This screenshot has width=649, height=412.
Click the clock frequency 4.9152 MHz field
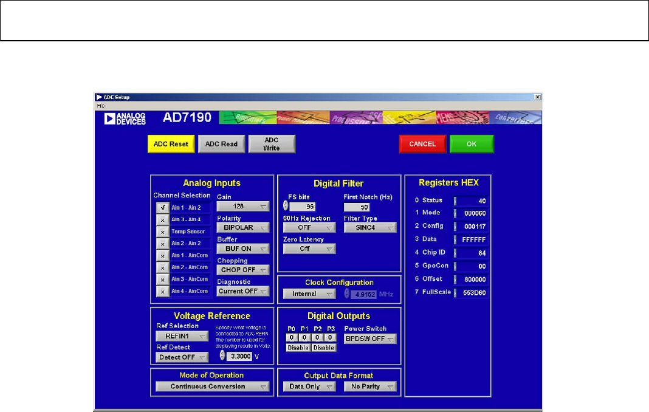tap(363, 294)
